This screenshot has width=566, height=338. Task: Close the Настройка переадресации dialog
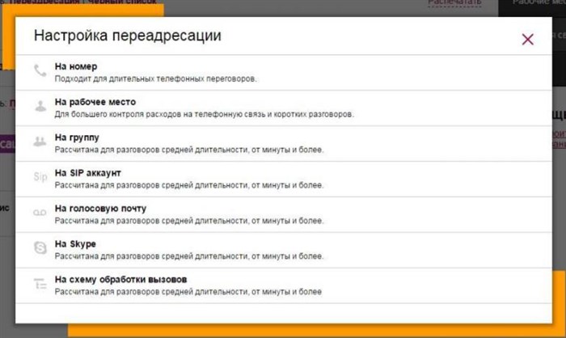(x=528, y=39)
